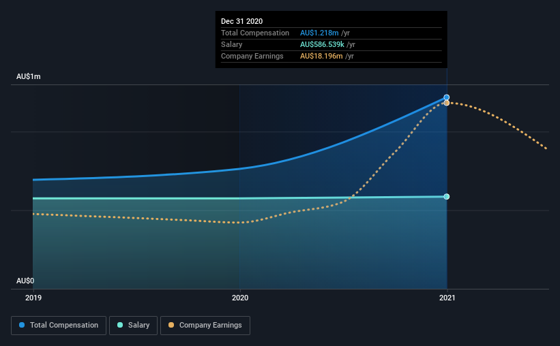Click the blue dot in Total Compensation legend

22,325
